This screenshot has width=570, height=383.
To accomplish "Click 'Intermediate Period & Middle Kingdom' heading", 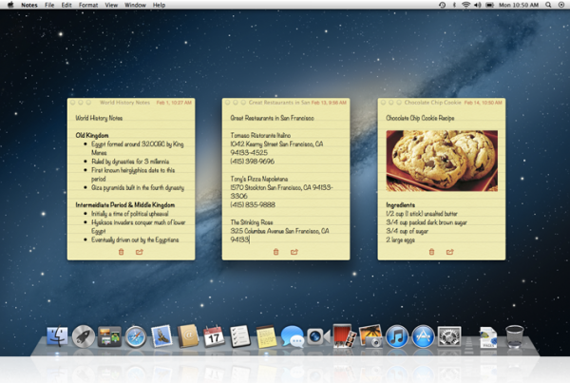I will coord(125,204).
